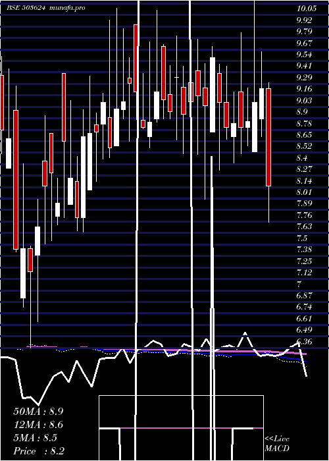
Task: Click the 9.41 price axis label
Action: 304,66
